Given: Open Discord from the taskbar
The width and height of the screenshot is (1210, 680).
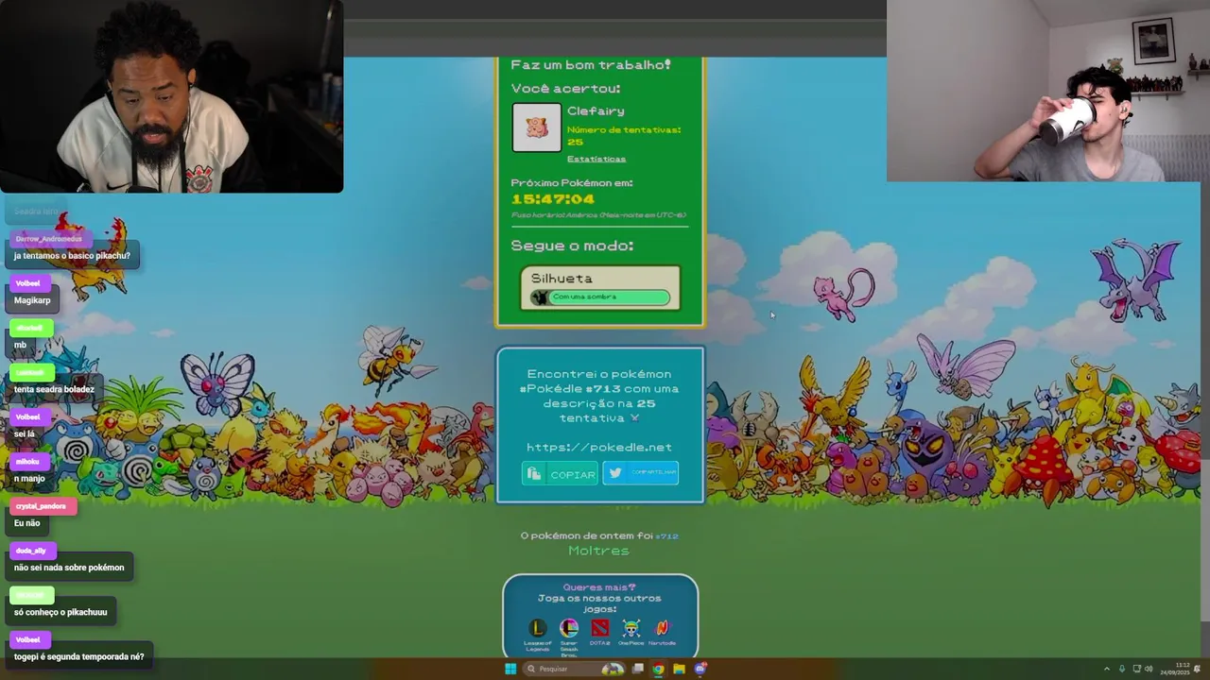Looking at the screenshot, I should [700, 669].
